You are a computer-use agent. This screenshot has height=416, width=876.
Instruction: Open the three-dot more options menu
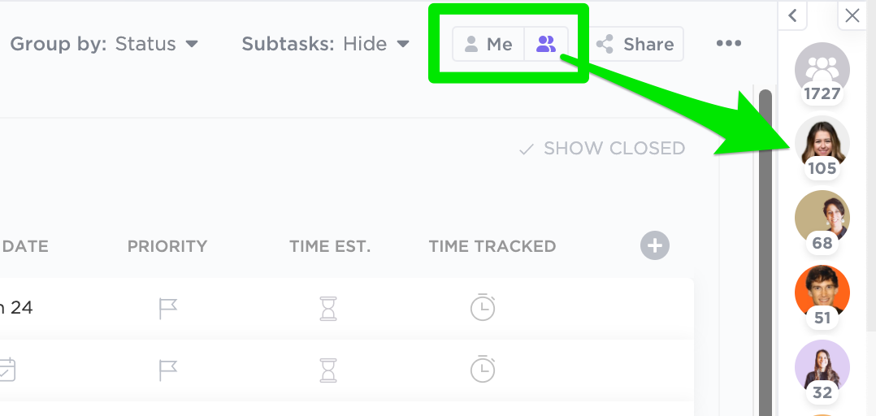point(728,44)
